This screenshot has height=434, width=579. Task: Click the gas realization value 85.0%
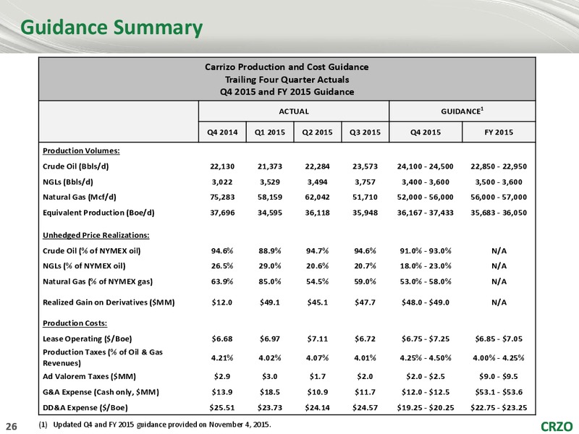click(x=270, y=281)
